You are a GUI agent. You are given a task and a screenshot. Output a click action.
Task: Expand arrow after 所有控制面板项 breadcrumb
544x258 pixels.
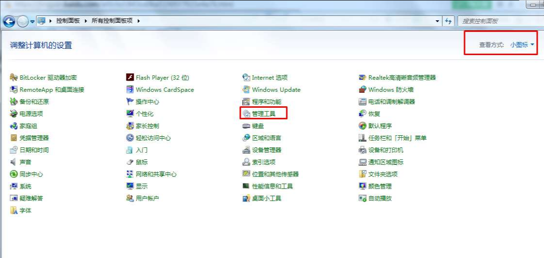[139, 21]
